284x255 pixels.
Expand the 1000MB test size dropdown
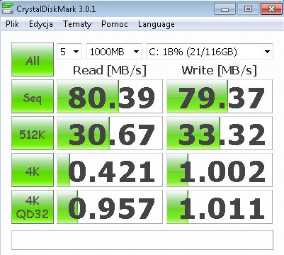pos(114,52)
